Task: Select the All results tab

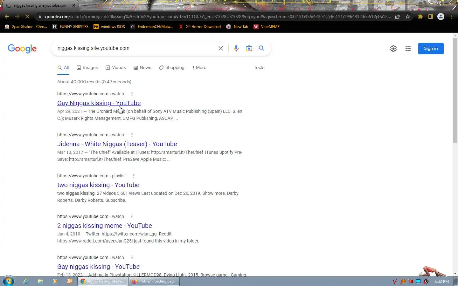Action: [x=63, y=68]
